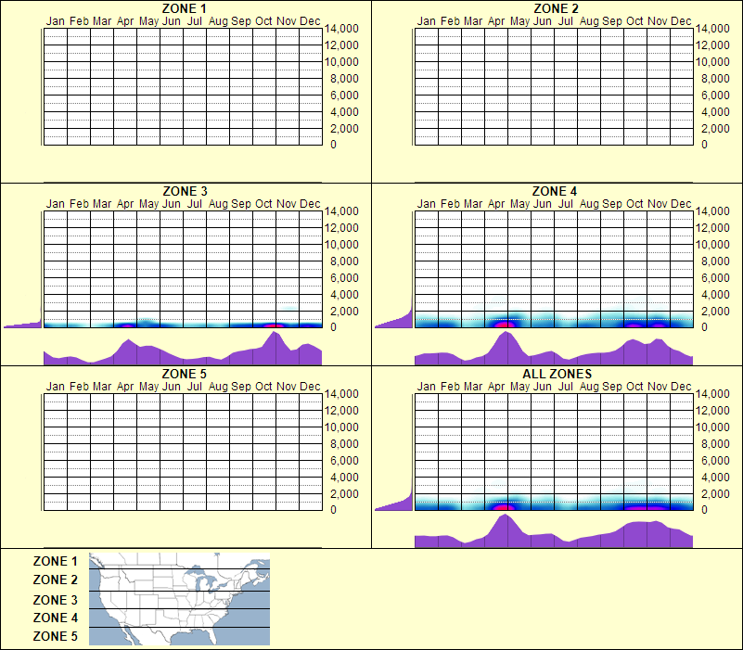Click the 0 axis value beside ZONE 4
This screenshot has height=650, width=743.
pyautogui.click(x=706, y=325)
